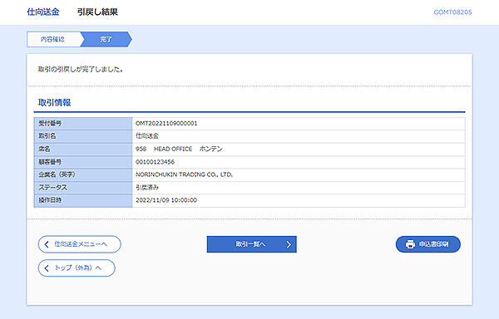
Task: Click the 受付番号 label cell
Action: click(83, 124)
